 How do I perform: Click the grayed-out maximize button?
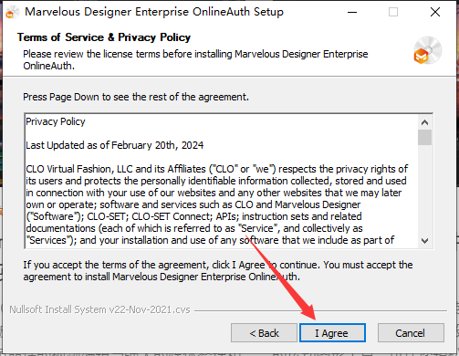click(393, 13)
